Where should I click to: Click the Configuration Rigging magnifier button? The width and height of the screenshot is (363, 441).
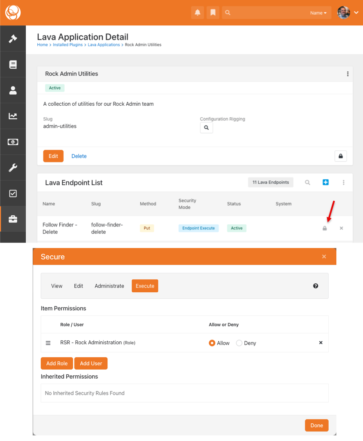coord(206,128)
